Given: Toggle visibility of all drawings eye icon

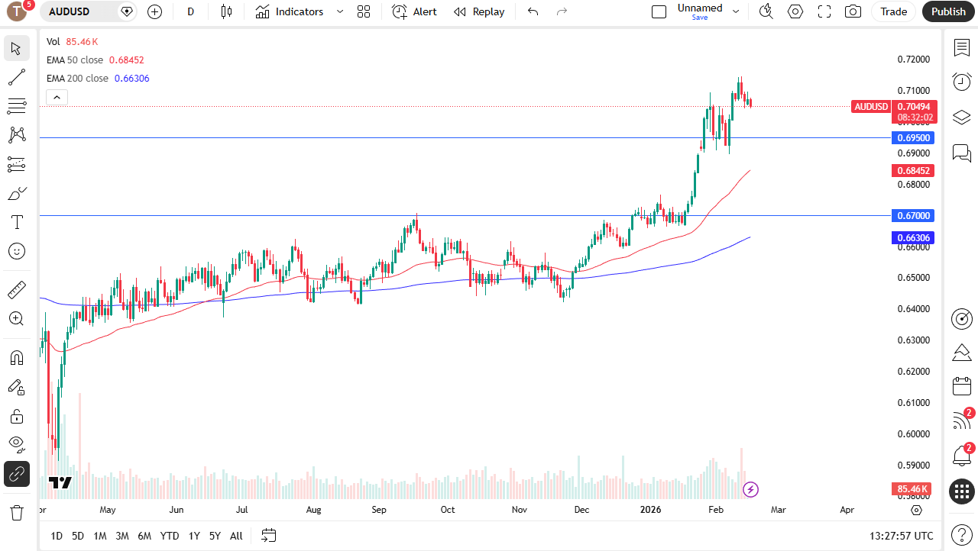Looking at the screenshot, I should [17, 445].
